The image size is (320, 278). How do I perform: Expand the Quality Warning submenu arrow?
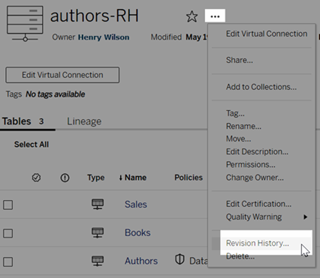point(305,217)
